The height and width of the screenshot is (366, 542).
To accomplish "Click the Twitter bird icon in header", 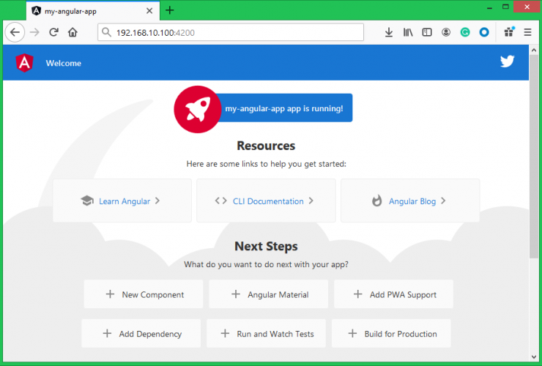I will click(507, 61).
